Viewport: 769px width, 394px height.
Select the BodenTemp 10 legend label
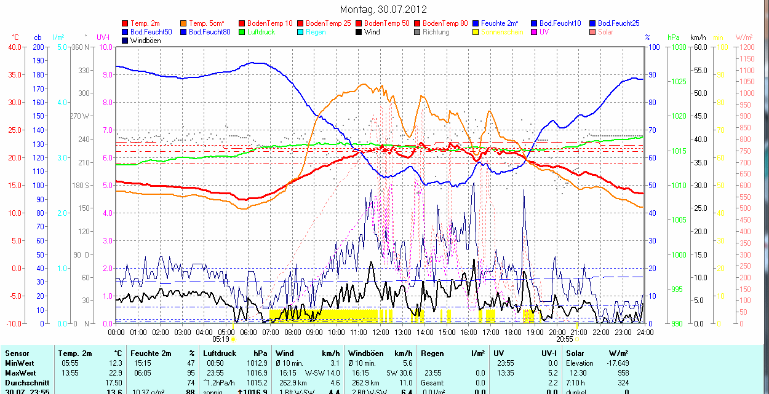click(269, 23)
